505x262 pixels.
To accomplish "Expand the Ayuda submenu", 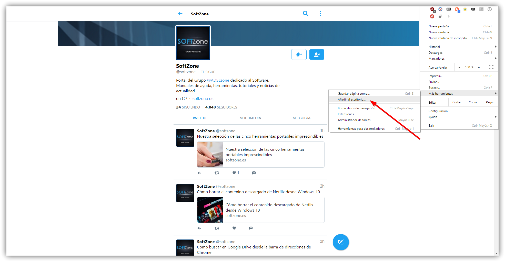I will 459,117.
